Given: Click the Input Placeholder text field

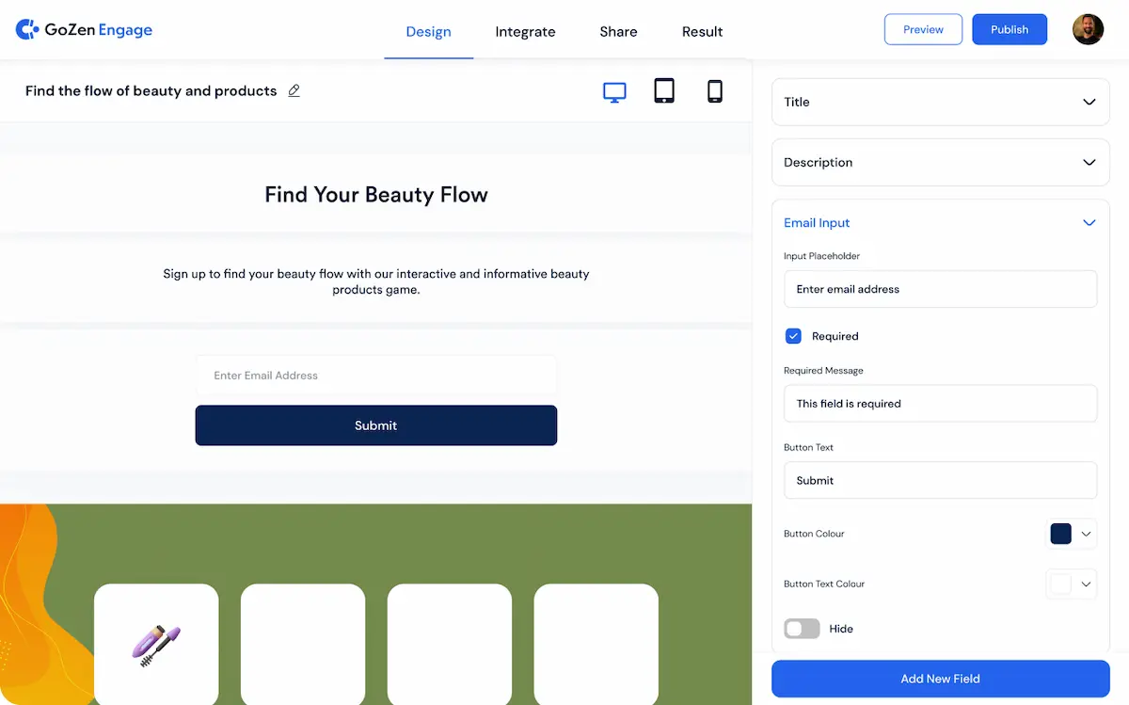Looking at the screenshot, I should pos(940,289).
